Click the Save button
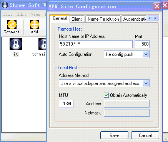This screenshot has width=168, height=142. (114, 135)
